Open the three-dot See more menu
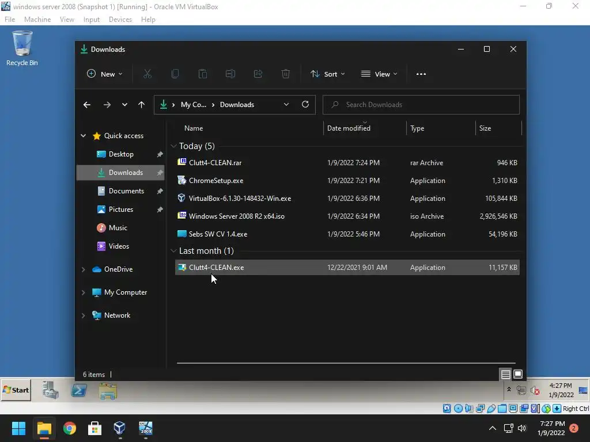This screenshot has width=590, height=442. [x=421, y=74]
